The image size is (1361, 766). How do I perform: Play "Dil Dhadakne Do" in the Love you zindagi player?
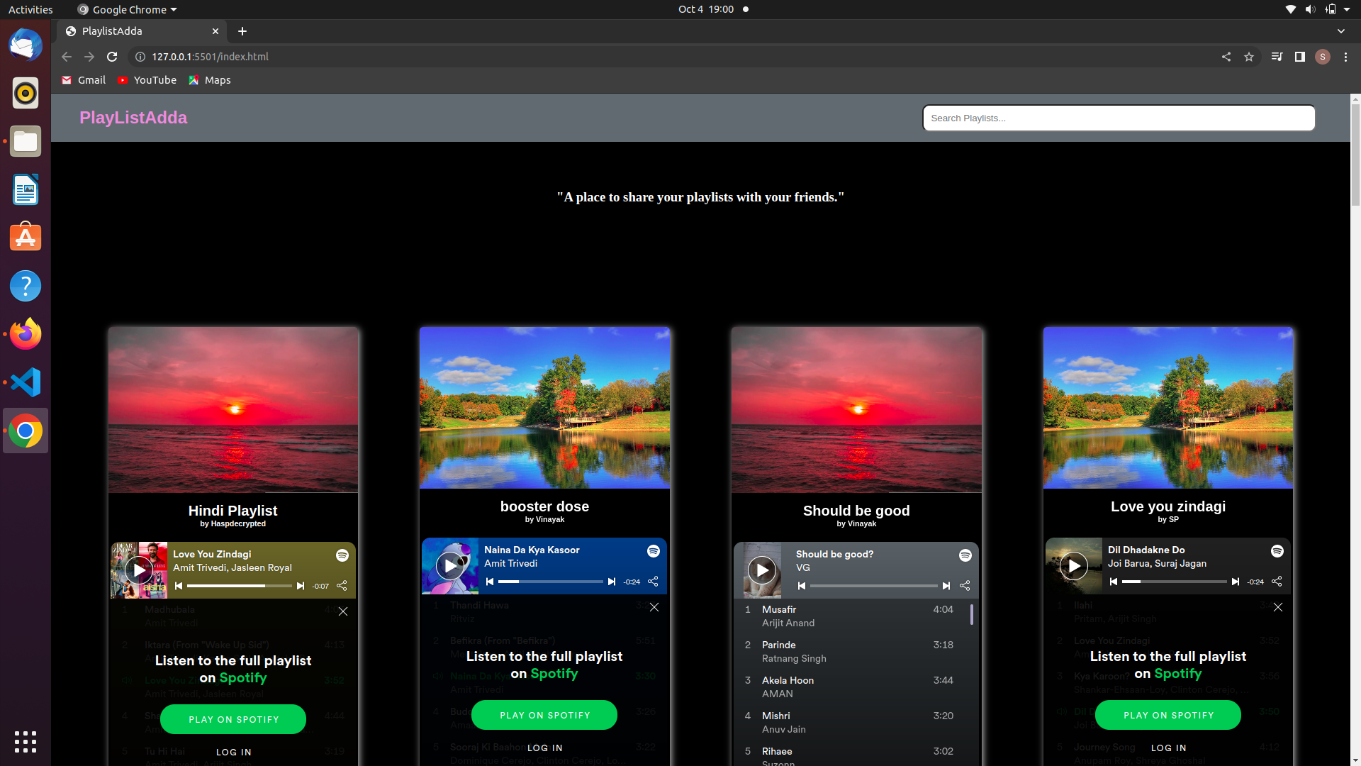(x=1074, y=565)
